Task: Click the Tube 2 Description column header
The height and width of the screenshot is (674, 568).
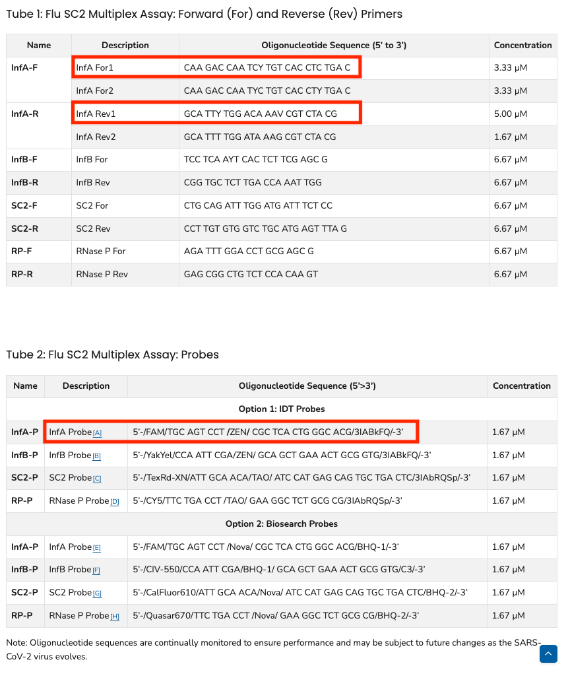Action: (86, 386)
